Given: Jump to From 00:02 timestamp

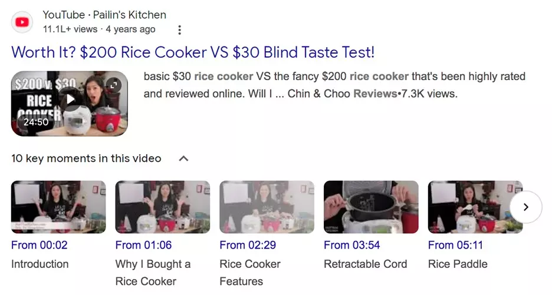Looking at the screenshot, I should click(40, 245).
